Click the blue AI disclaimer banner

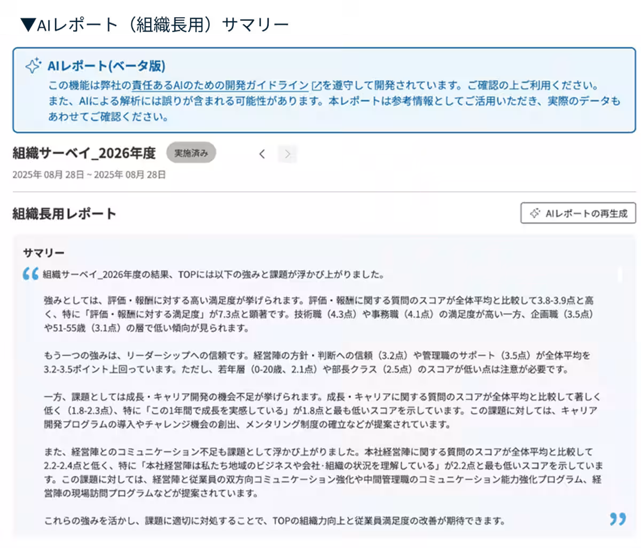click(320, 91)
